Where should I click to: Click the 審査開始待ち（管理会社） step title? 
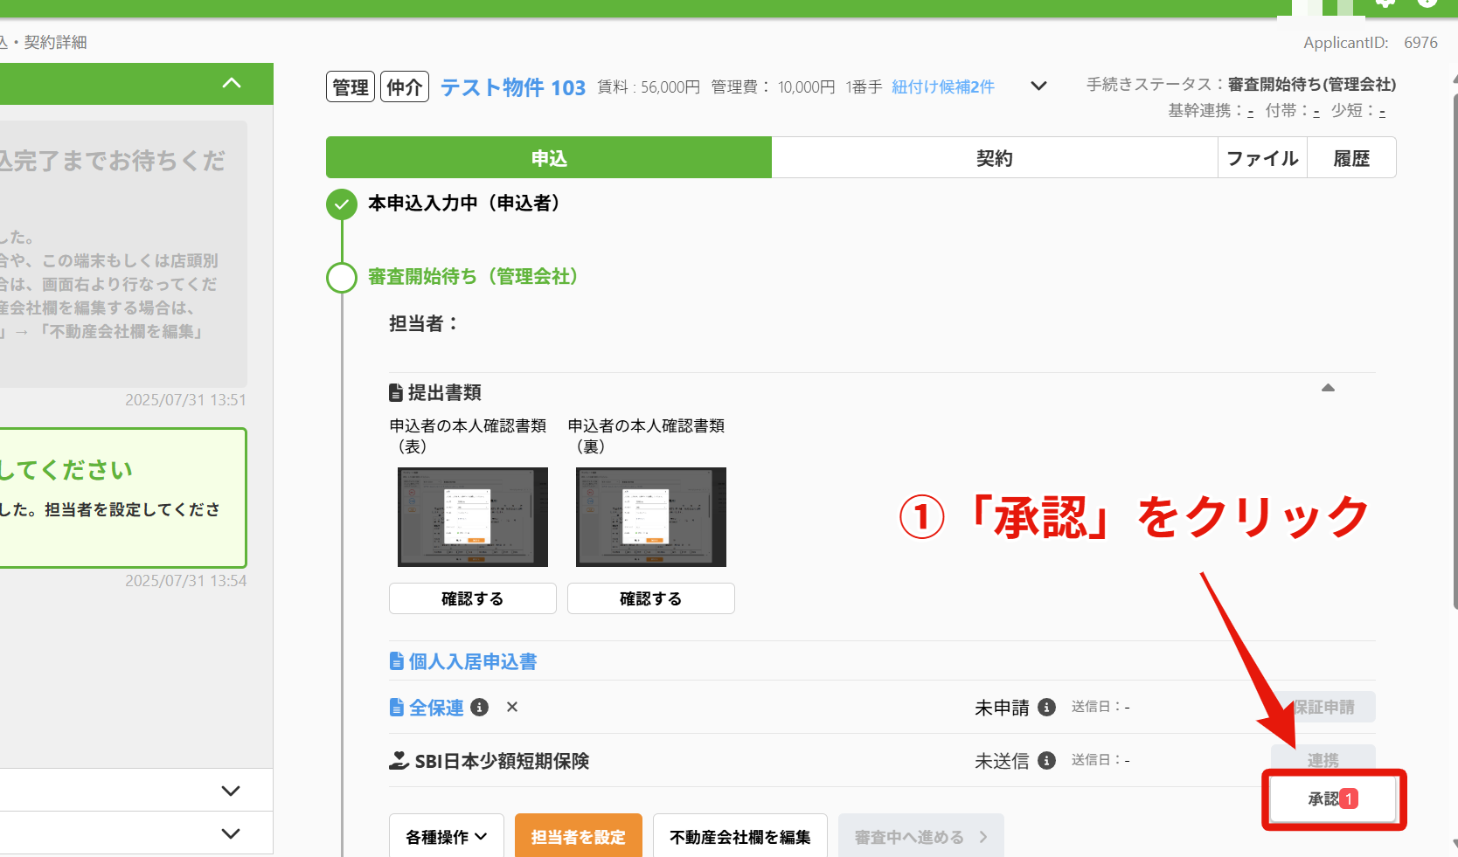click(x=473, y=277)
